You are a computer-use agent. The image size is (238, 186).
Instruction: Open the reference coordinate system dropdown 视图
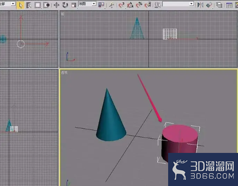coord(87,4)
